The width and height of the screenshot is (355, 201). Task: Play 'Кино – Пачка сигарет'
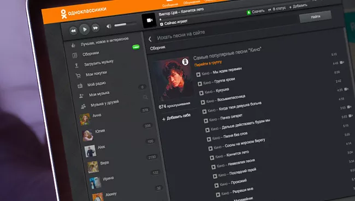click(206, 121)
